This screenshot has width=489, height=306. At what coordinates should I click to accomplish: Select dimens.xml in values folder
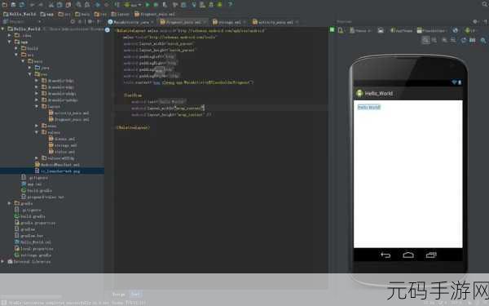pos(62,139)
